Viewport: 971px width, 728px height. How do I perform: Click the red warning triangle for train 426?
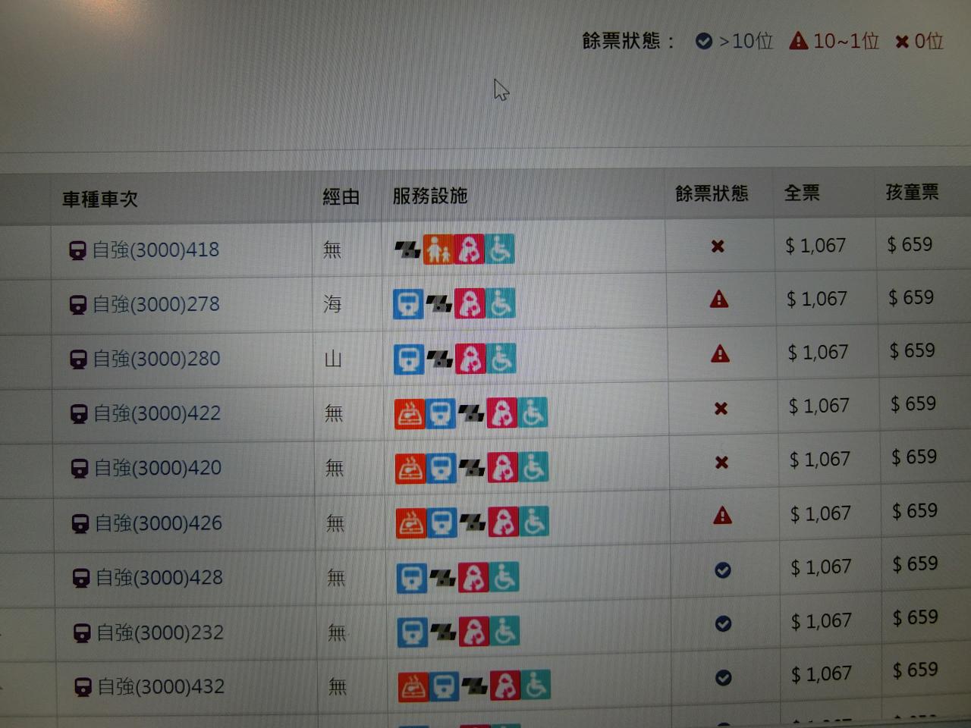point(722,516)
